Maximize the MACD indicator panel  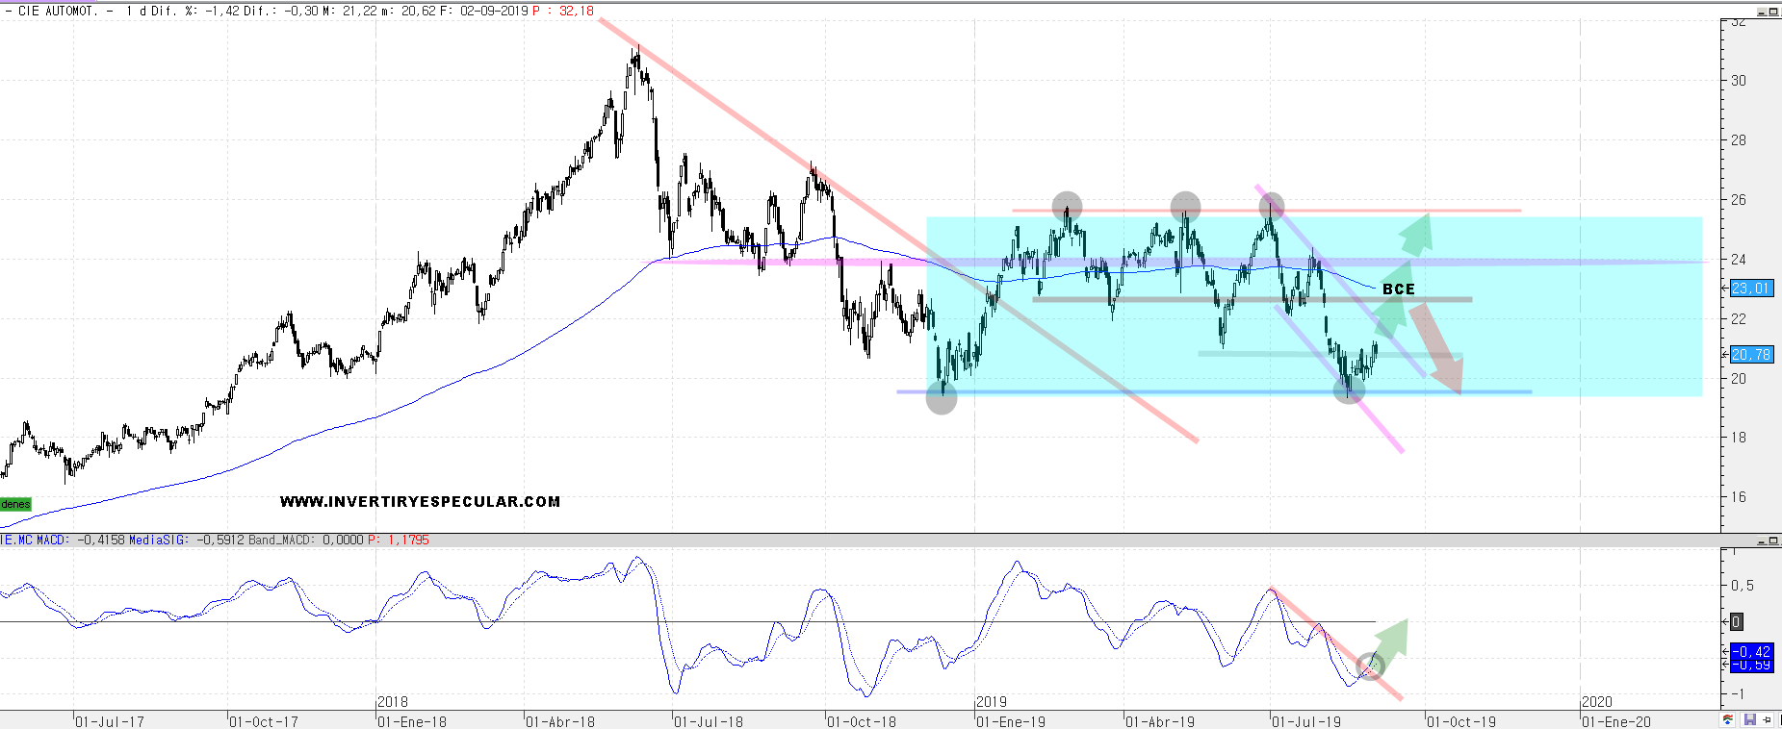pyautogui.click(x=1773, y=541)
